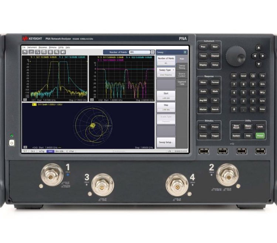The height and width of the screenshot is (243, 277).
Task: Toggle the Hold status indicator in the status bar
Action: tap(50, 151)
